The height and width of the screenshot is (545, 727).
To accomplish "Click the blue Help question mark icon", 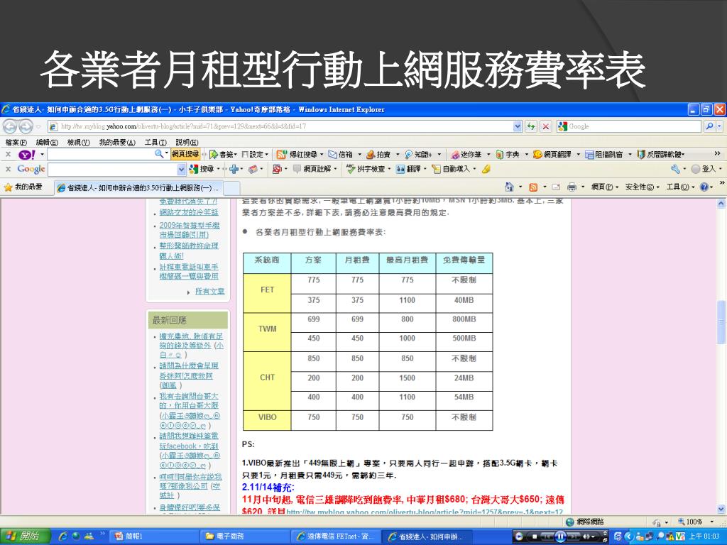I will tap(704, 187).
